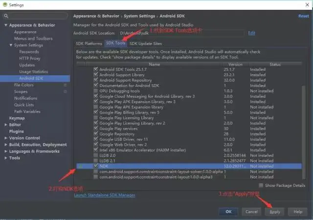Click System Settings in breadcrumb

139,16
